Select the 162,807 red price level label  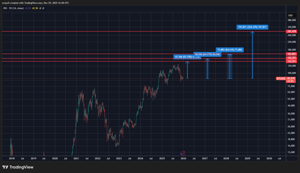tap(291, 54)
